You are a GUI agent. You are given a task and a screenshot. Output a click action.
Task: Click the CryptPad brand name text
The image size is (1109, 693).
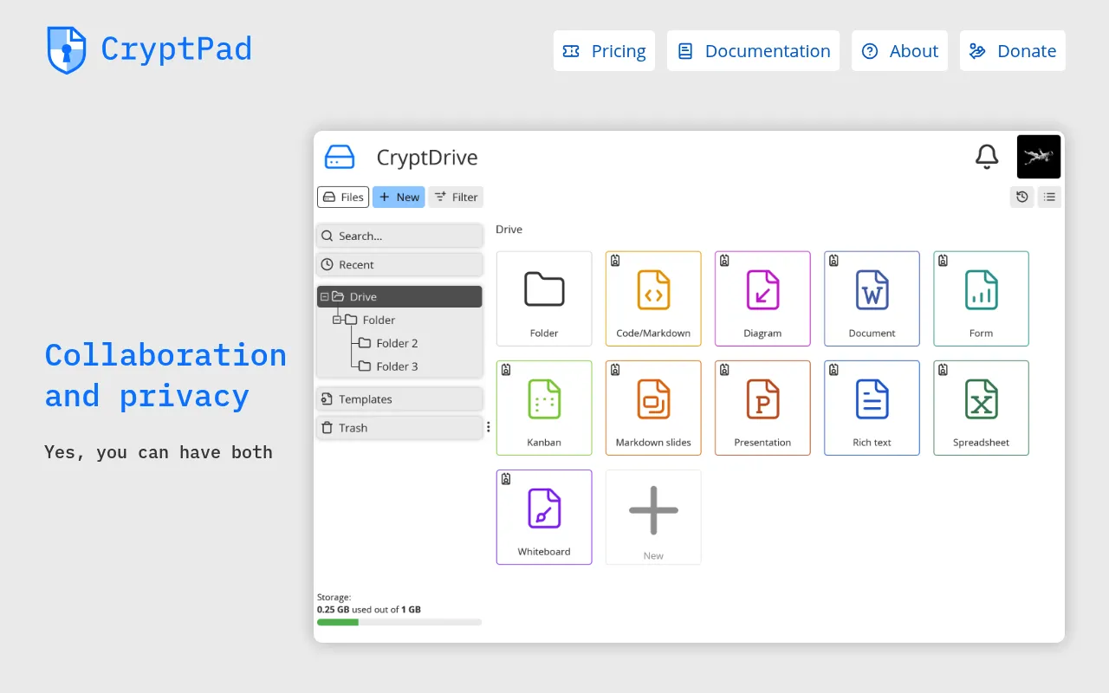coord(176,49)
